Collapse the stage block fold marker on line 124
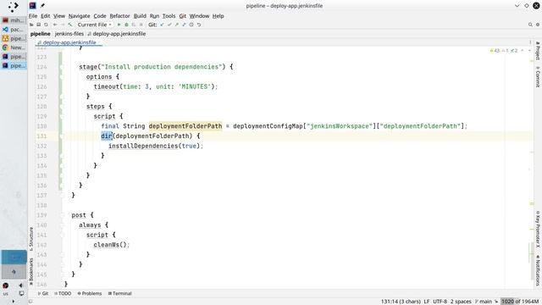542x305 pixels. click(61, 67)
